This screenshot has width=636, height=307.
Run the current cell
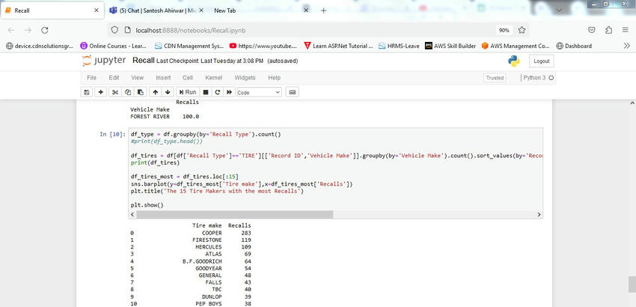187,92
